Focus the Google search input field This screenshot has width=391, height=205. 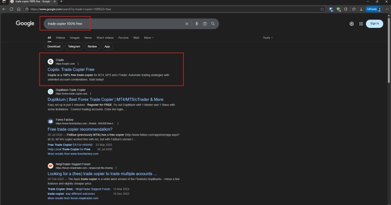115,23
